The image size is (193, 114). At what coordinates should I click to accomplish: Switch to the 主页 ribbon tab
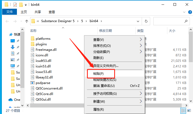[24, 12]
